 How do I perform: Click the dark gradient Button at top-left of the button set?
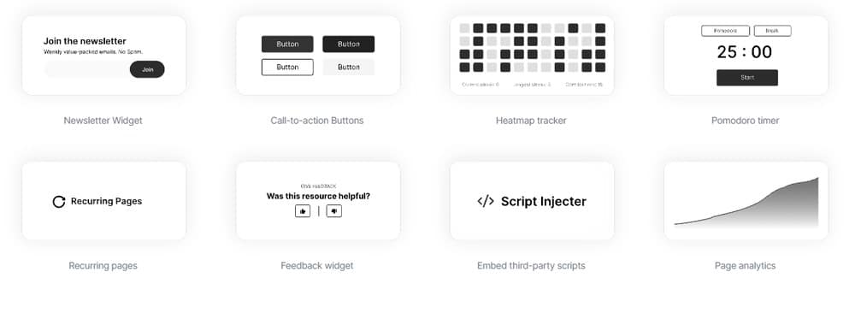pyautogui.click(x=287, y=44)
